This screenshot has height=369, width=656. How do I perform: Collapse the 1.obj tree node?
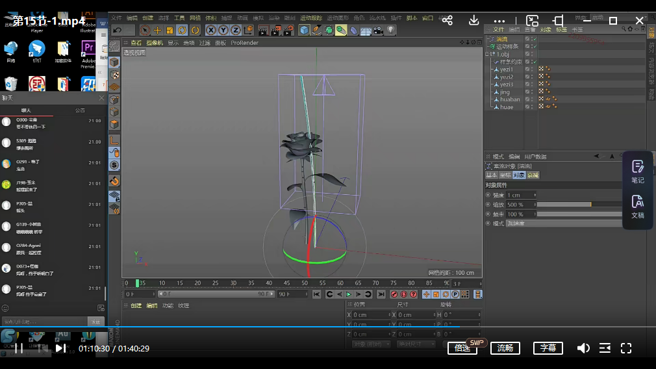487,54
